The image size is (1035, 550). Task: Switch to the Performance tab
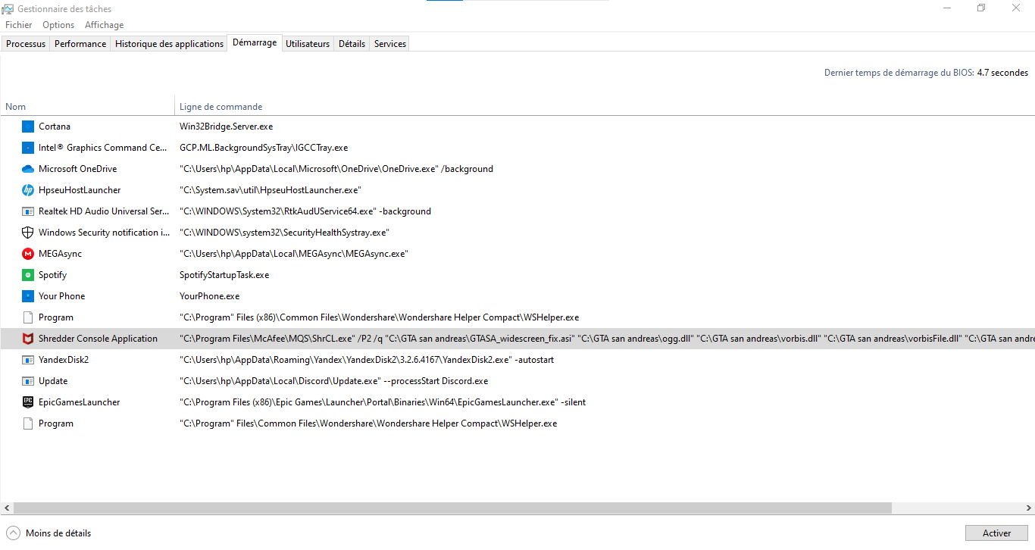80,44
